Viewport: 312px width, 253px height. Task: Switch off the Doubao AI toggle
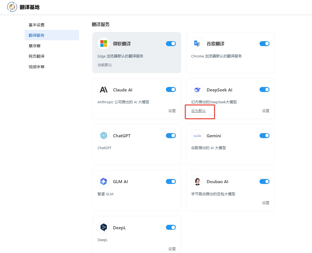tap(265, 181)
